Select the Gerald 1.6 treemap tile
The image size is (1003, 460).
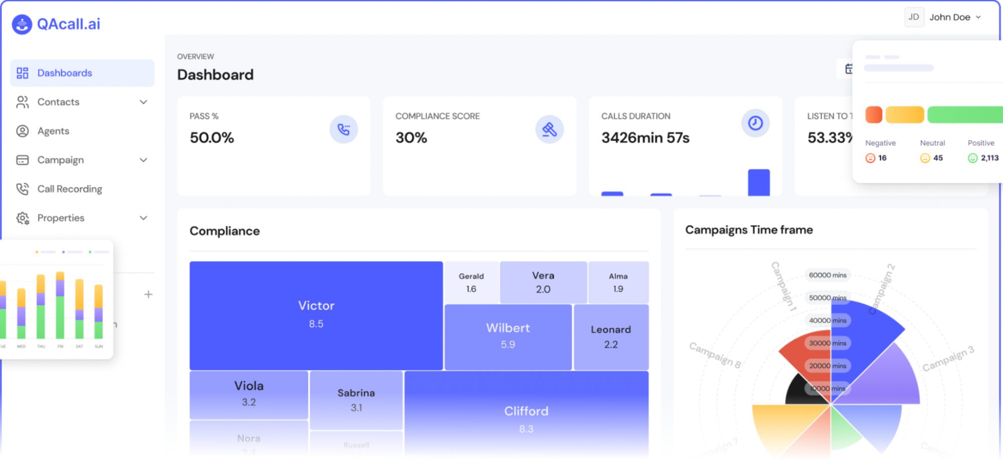point(472,283)
